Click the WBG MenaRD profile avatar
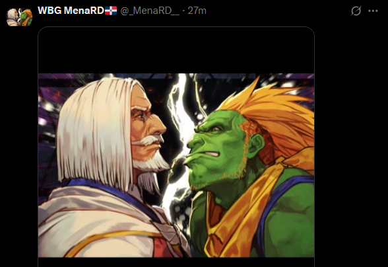 [x=19, y=17]
